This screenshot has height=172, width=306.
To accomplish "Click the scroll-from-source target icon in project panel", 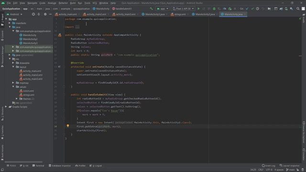I will pyautogui.click(x=33, y=14).
